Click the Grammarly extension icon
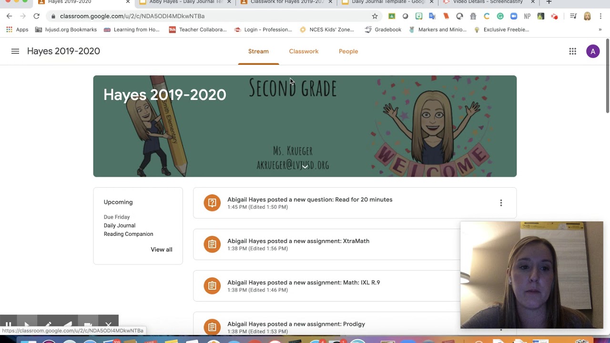The width and height of the screenshot is (610, 343). pyautogui.click(x=500, y=16)
